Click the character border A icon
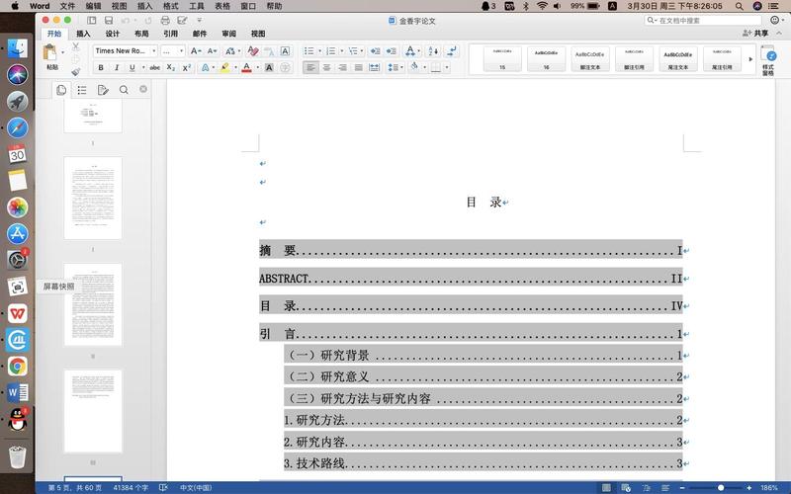Image resolution: width=791 pixels, height=494 pixels. (285, 51)
